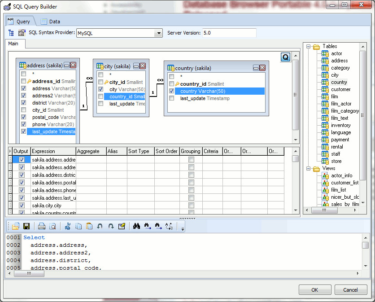Minimize the address (sakila) table box
The width and height of the screenshot is (375, 302).
point(67,65)
